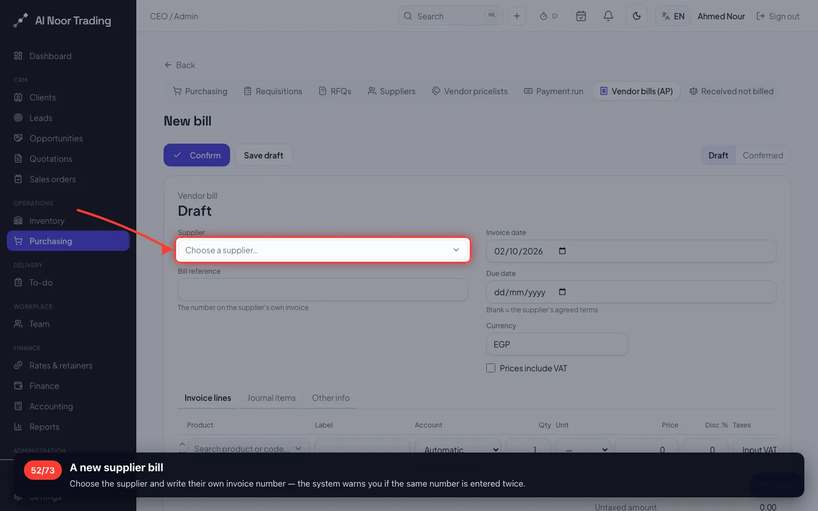Click the Confirm button
This screenshot has width=818, height=511.
[x=197, y=155]
